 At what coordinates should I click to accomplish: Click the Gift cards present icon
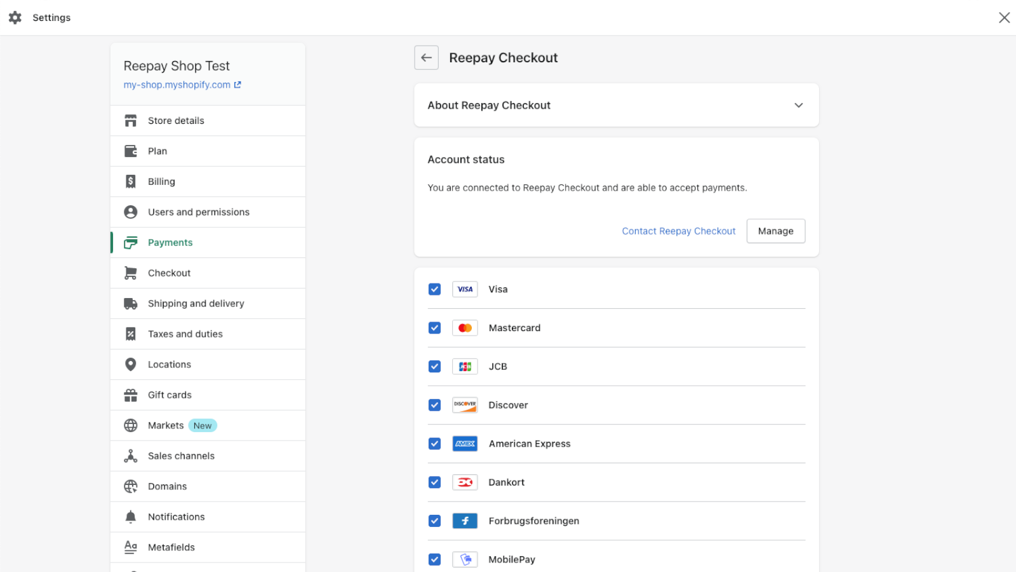pyautogui.click(x=131, y=395)
